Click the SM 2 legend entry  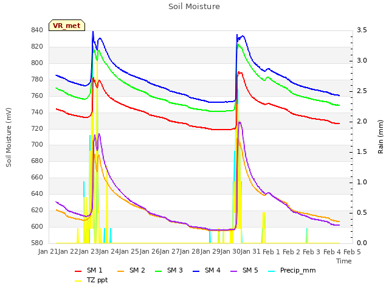coord(131,270)
